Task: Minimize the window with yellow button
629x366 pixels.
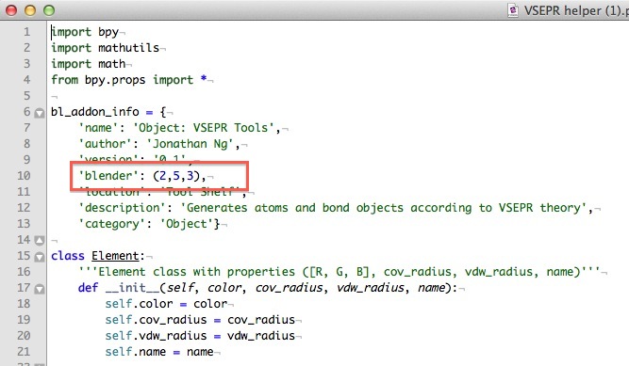Action: (x=30, y=10)
